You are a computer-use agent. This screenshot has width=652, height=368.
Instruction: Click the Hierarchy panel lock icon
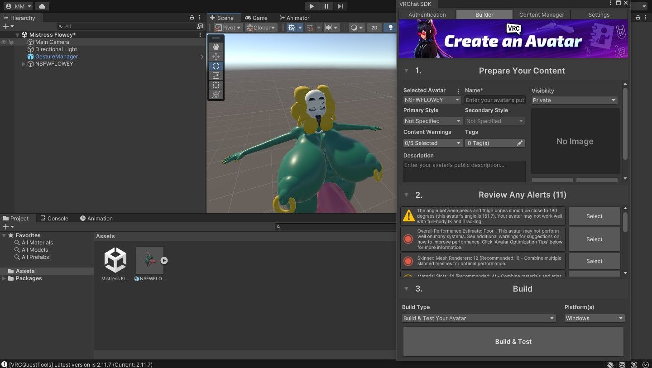click(192, 18)
